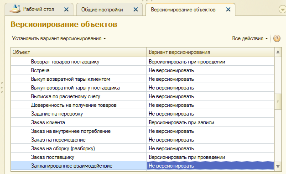Select row Заказ на внутреннее потребление
The height and width of the screenshot is (174, 286).
pyautogui.click(x=142, y=131)
